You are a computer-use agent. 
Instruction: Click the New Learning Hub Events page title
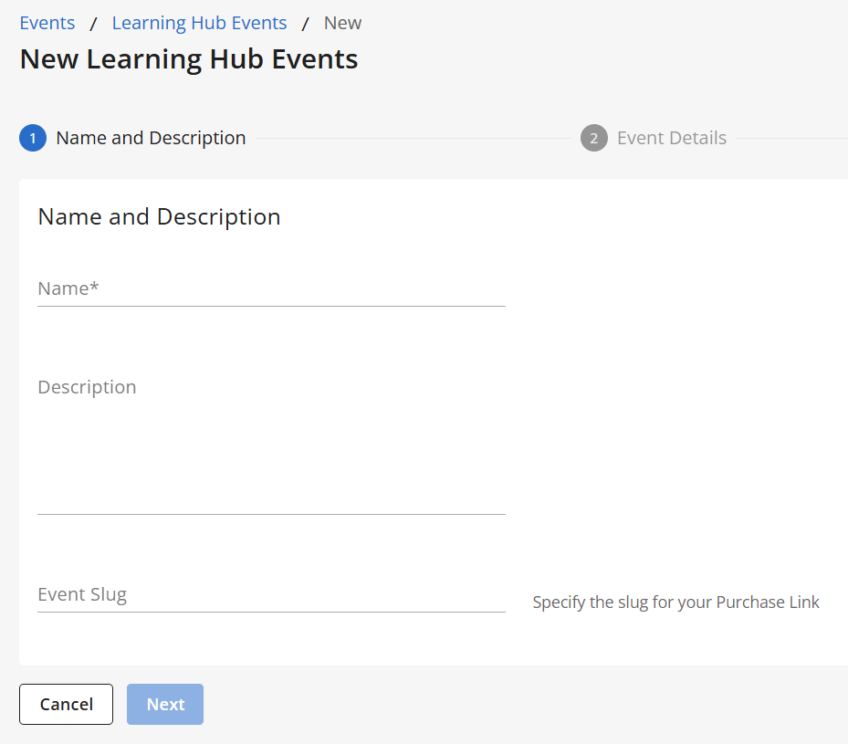(189, 59)
